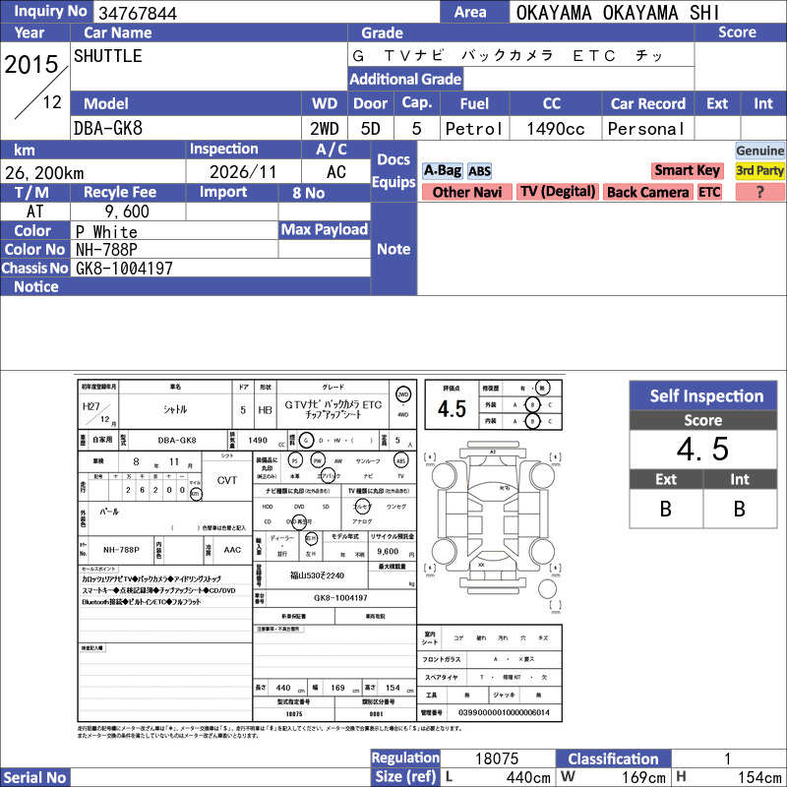Select the 2WD drive value
This screenshot has width=787, height=787.
325,129
